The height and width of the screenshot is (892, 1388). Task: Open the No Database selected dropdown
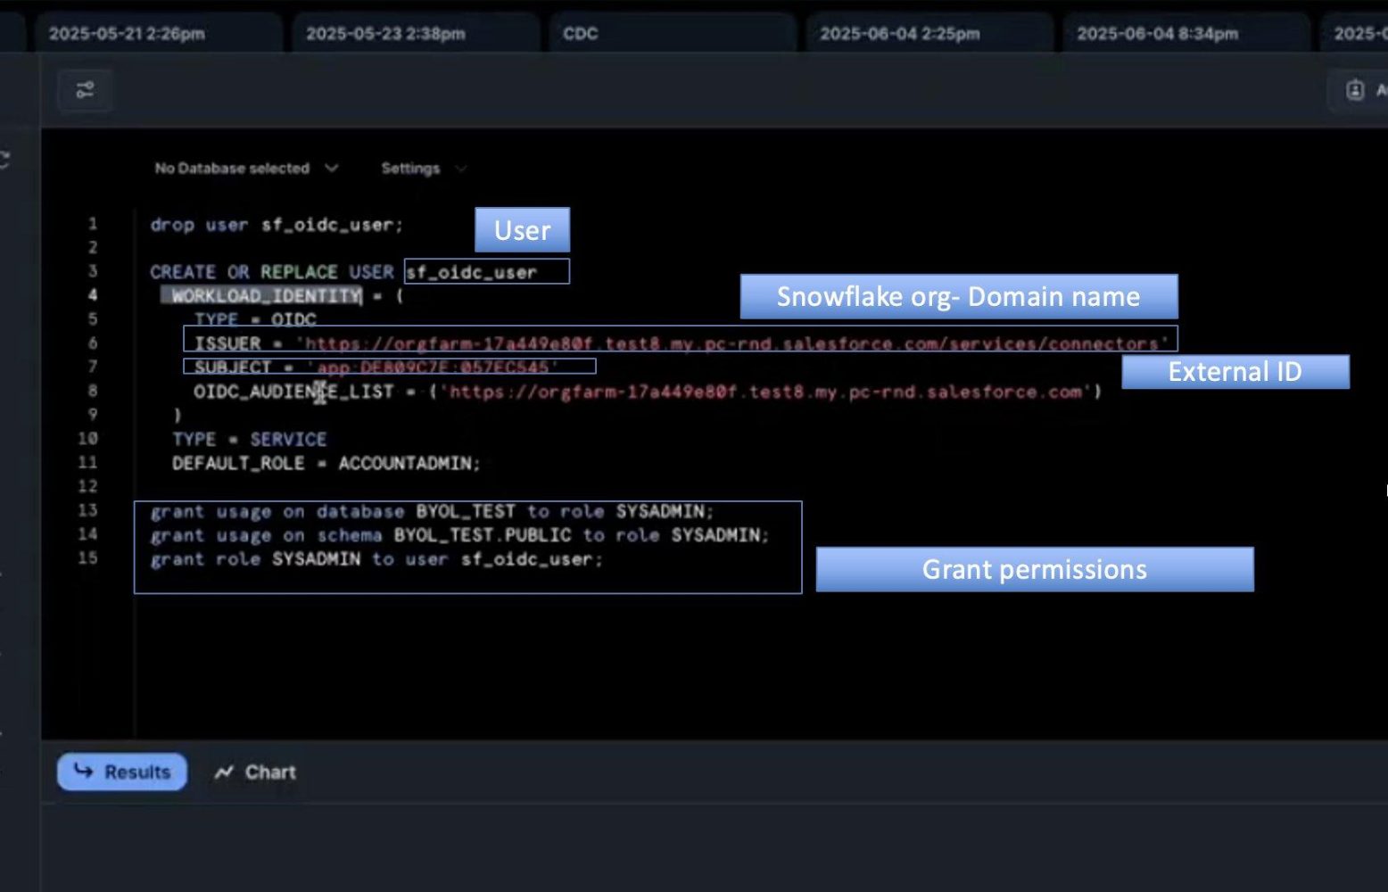tap(246, 168)
